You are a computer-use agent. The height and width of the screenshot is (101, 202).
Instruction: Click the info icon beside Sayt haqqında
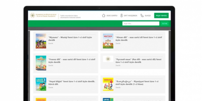click(x=121, y=16)
